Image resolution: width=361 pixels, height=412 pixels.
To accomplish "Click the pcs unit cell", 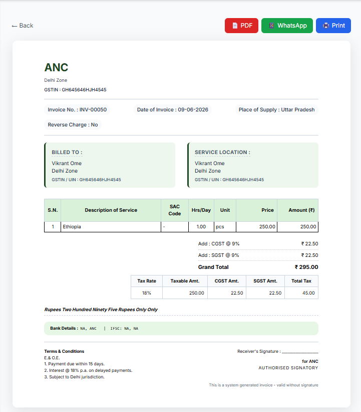I will (225, 227).
